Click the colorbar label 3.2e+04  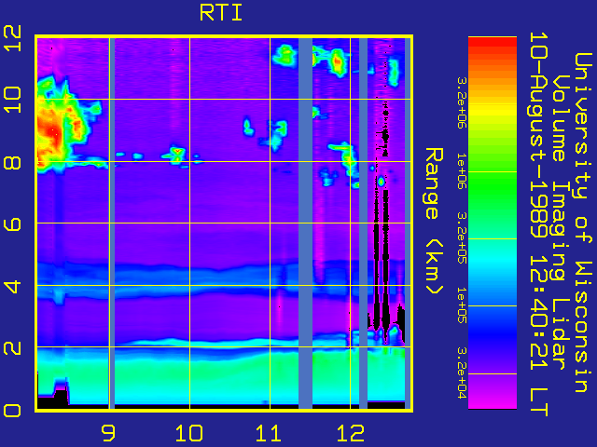pos(462,373)
